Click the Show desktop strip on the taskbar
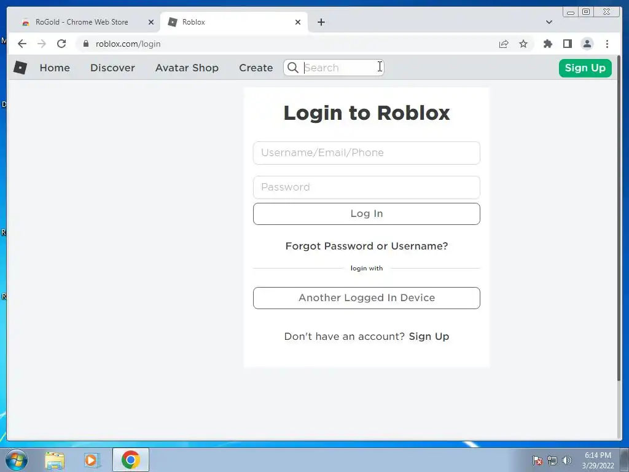 [624, 460]
